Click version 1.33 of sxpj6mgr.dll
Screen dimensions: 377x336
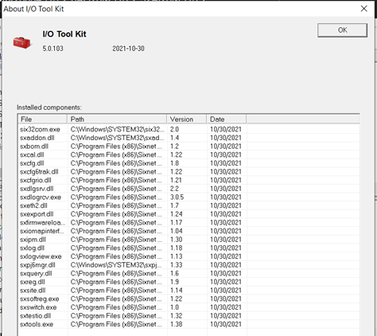[177, 265]
